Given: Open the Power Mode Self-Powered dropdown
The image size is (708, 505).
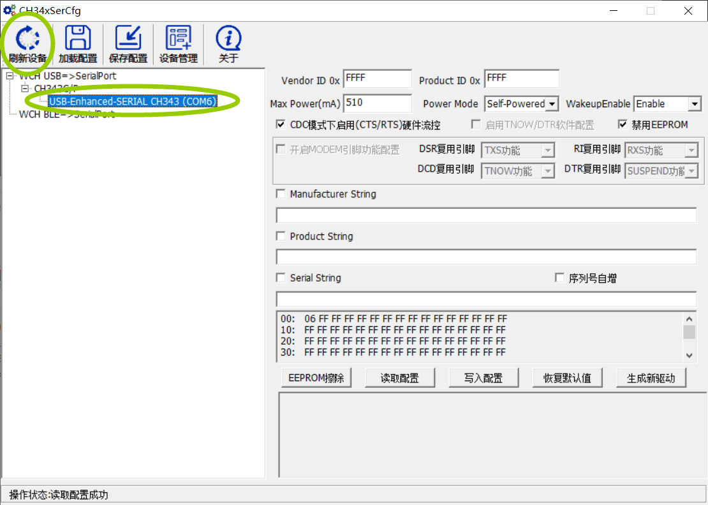Looking at the screenshot, I should 522,103.
